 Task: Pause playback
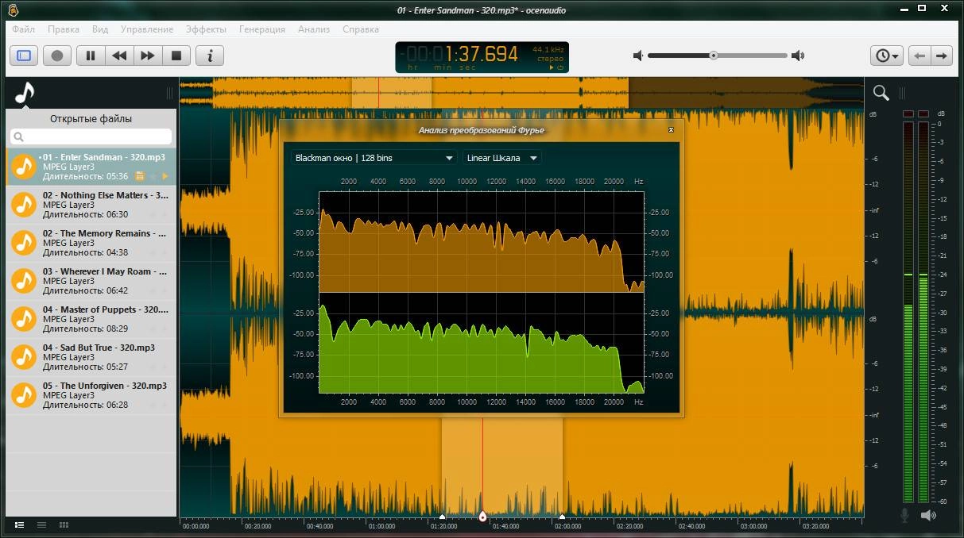coord(91,56)
